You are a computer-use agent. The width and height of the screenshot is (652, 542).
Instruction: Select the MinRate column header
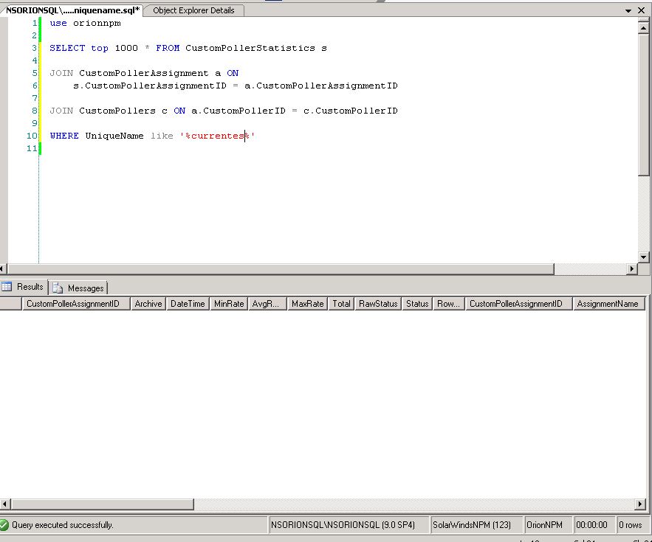tap(229, 304)
